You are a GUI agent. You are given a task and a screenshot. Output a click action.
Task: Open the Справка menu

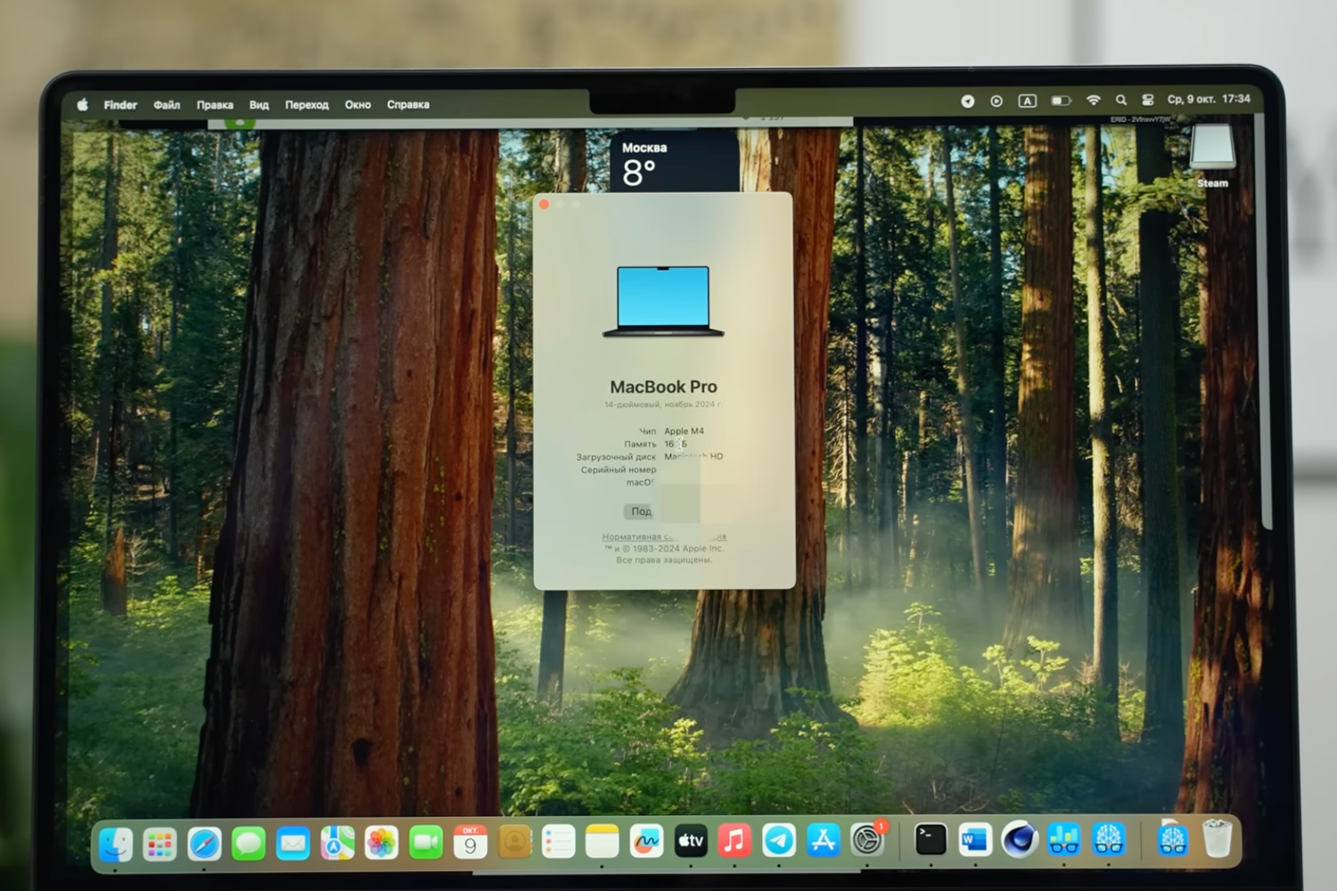[x=408, y=104]
